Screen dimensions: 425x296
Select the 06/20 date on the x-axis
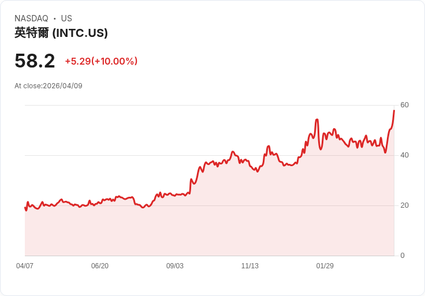click(x=100, y=266)
